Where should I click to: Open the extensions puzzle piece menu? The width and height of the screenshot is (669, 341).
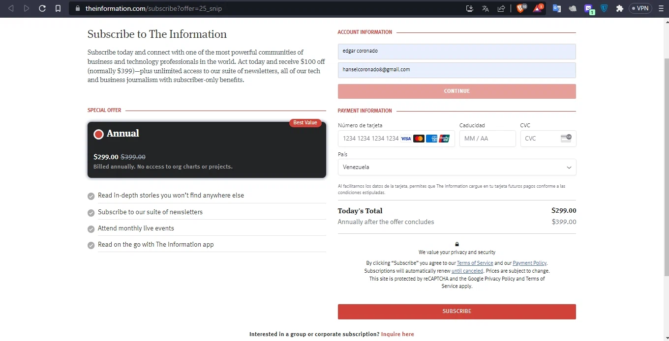620,8
